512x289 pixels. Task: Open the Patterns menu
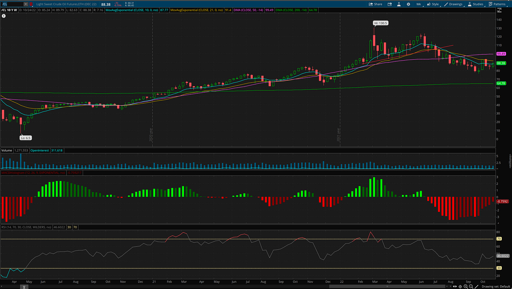(497, 4)
